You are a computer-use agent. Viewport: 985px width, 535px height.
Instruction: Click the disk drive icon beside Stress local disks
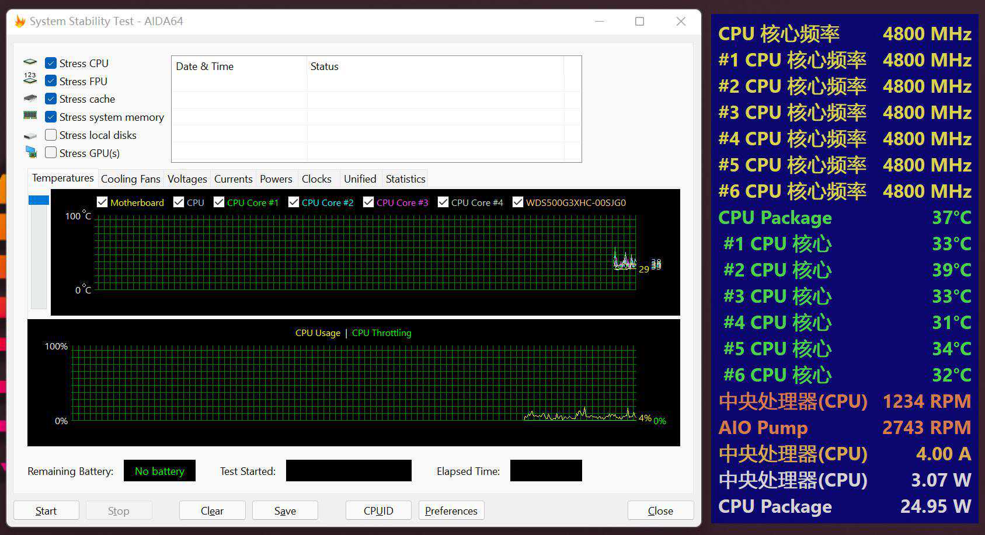[x=30, y=135]
